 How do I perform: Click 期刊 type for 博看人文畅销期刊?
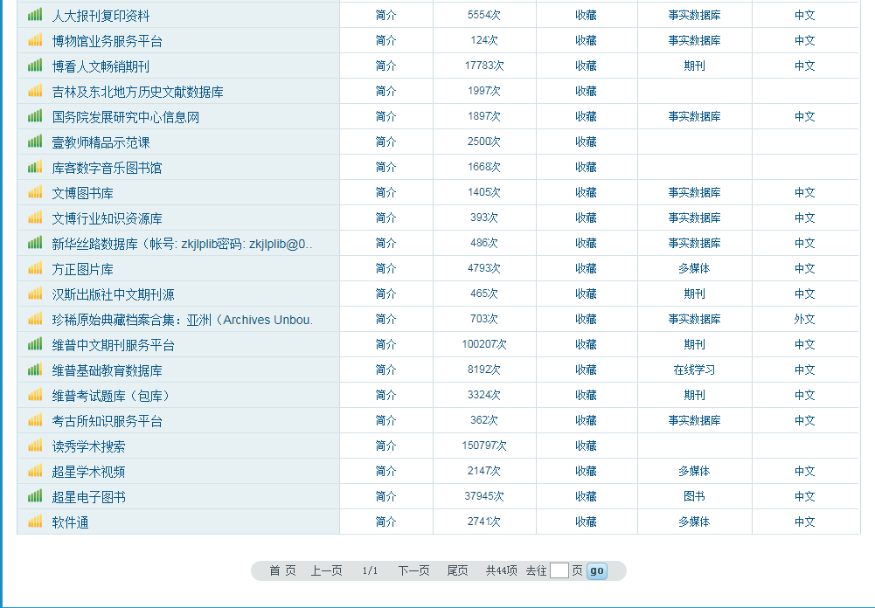click(x=694, y=66)
